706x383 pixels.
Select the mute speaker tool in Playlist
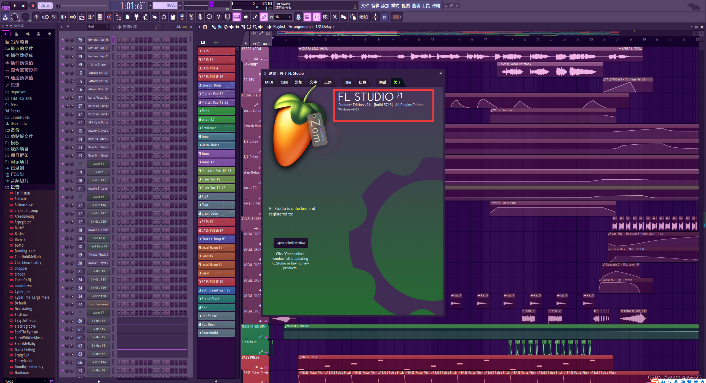pyautogui.click(x=231, y=27)
